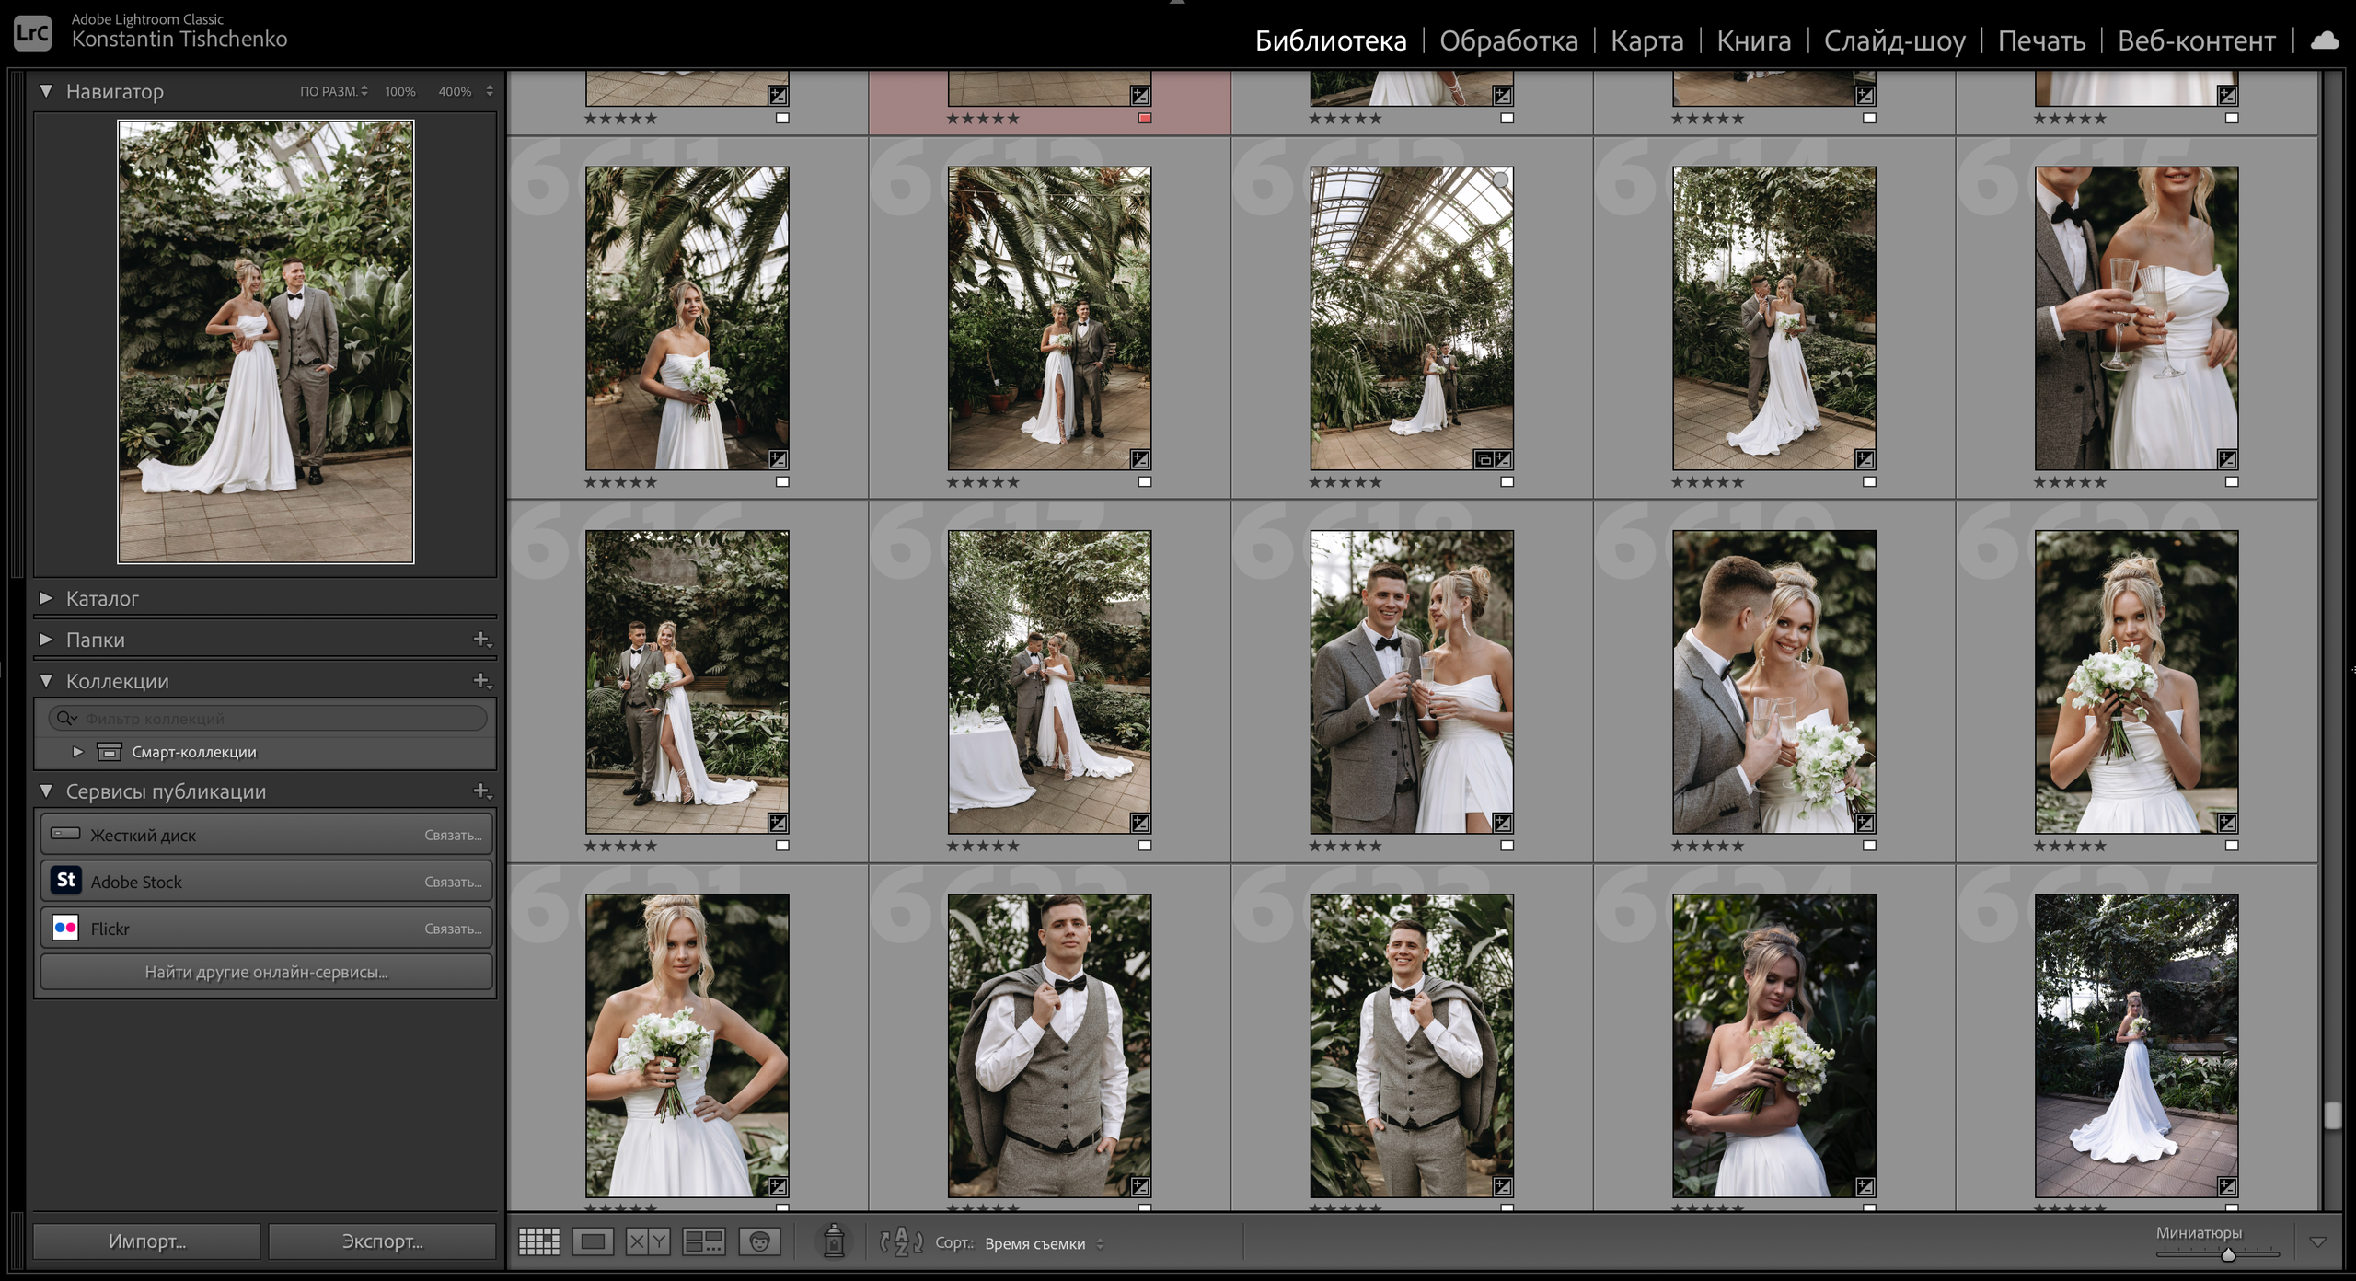Screen dimensions: 2356x1281
Task: Click the collection filter magnifier icon
Action: pyautogui.click(x=64, y=718)
